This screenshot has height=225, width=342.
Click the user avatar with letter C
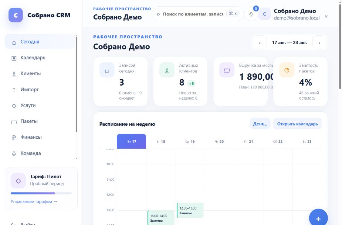(x=264, y=14)
